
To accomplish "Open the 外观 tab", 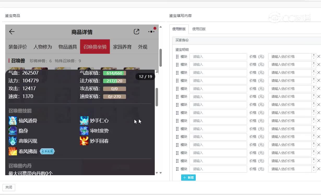I will (x=143, y=47).
